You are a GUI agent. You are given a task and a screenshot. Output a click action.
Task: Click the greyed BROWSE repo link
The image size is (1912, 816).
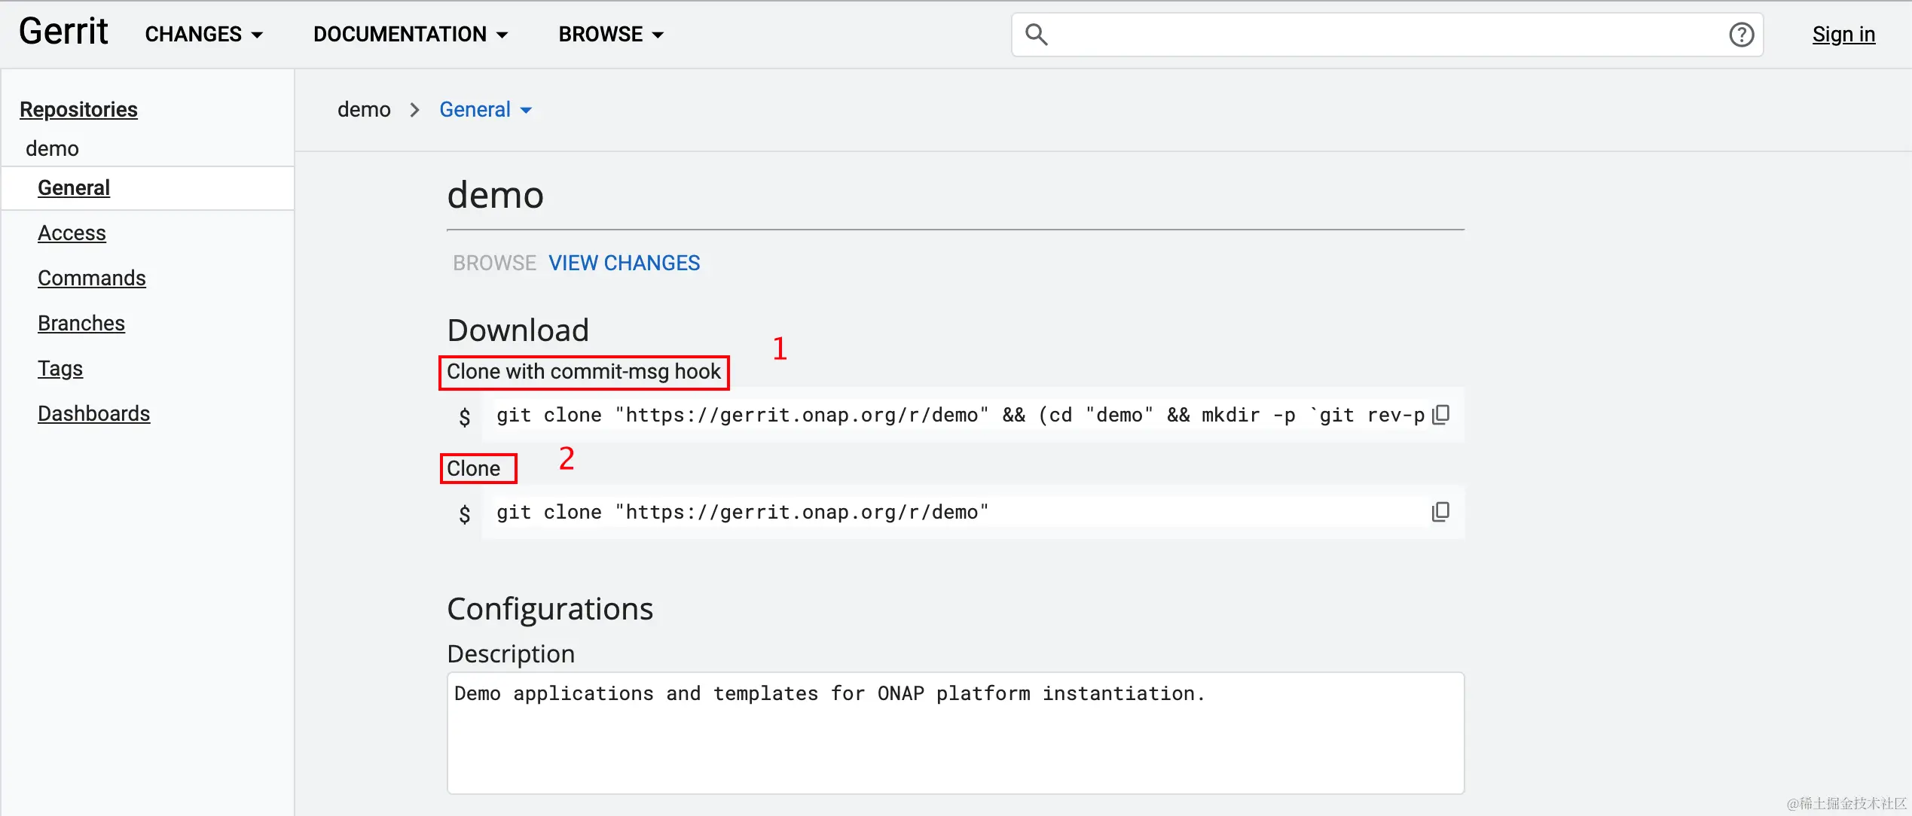click(x=494, y=263)
